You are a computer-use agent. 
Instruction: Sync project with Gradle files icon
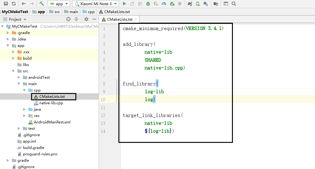coord(190,4)
